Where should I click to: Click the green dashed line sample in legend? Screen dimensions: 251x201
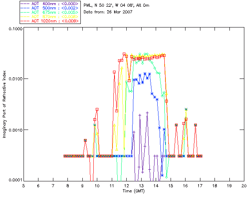[25, 13]
